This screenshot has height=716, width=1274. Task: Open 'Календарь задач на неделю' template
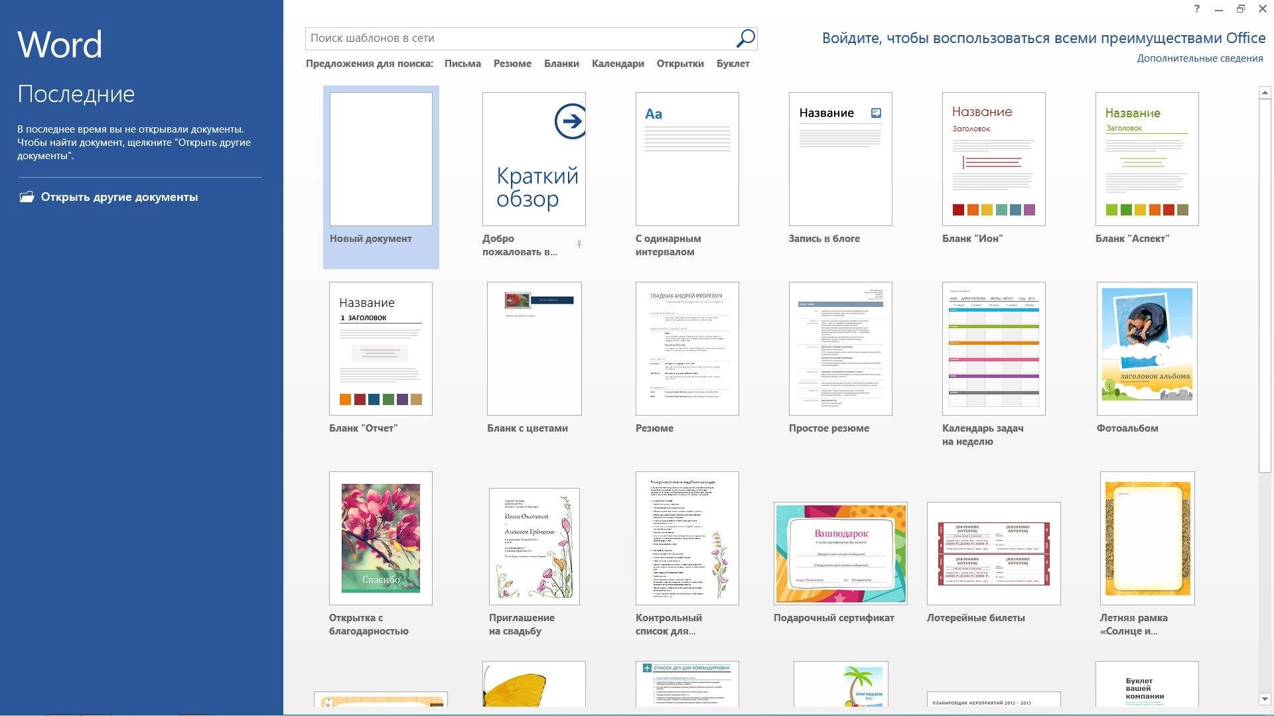click(x=994, y=349)
